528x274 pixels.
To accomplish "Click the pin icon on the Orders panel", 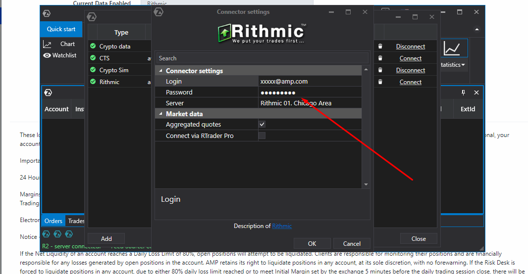I will pos(463,92).
